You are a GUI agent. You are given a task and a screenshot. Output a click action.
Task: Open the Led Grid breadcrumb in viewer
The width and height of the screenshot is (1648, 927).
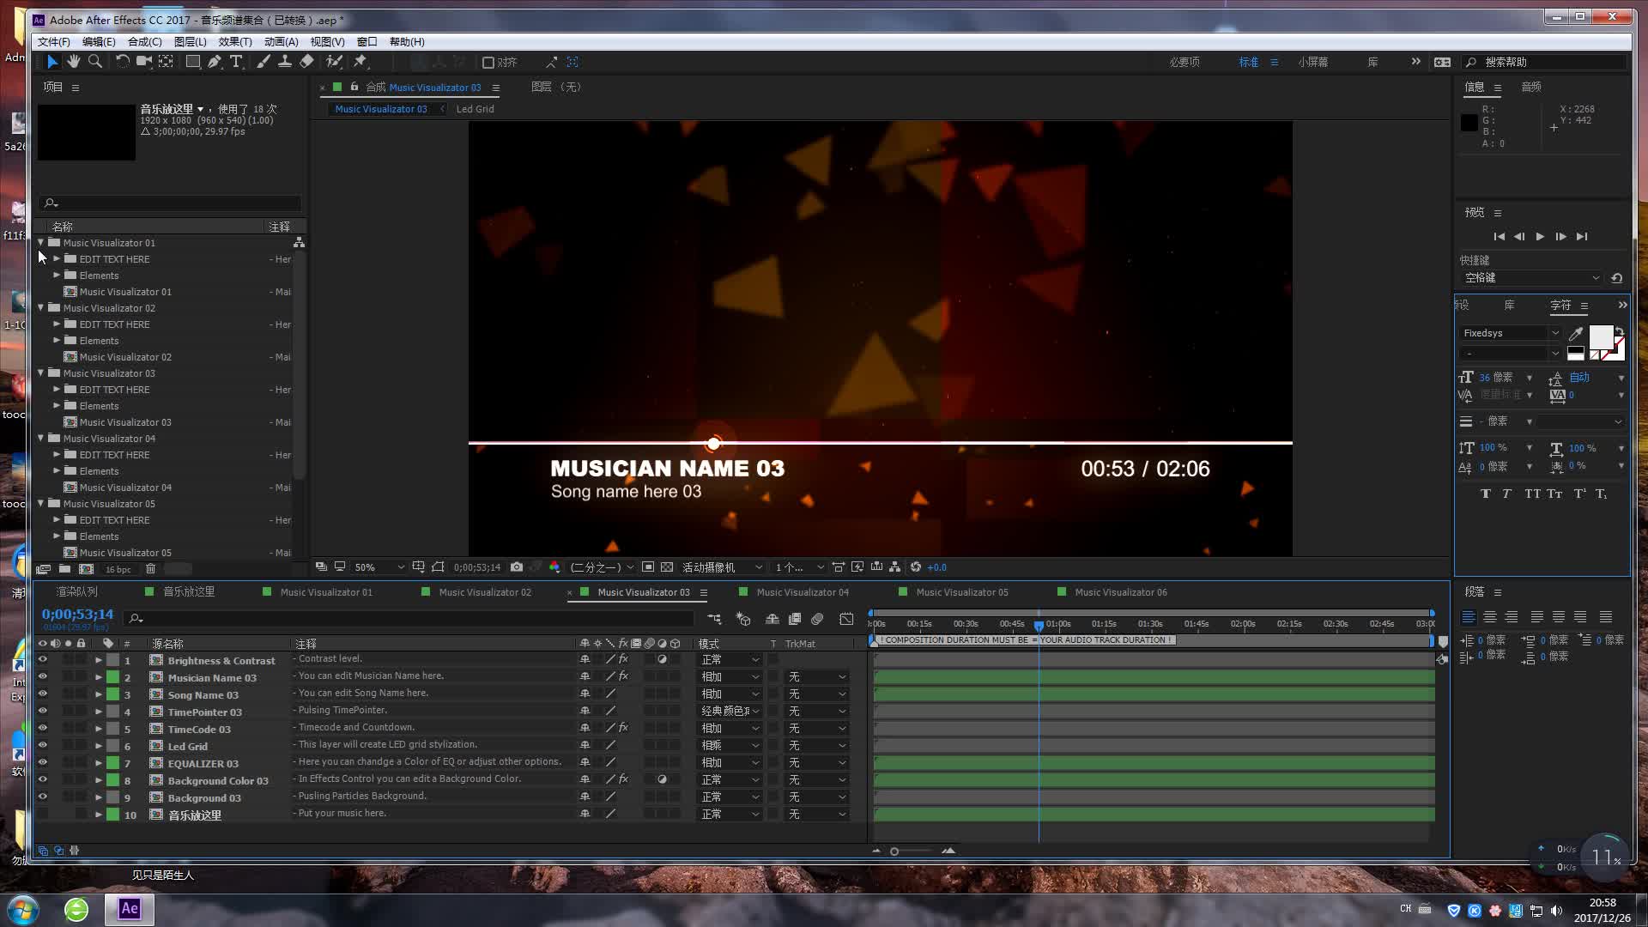click(475, 109)
